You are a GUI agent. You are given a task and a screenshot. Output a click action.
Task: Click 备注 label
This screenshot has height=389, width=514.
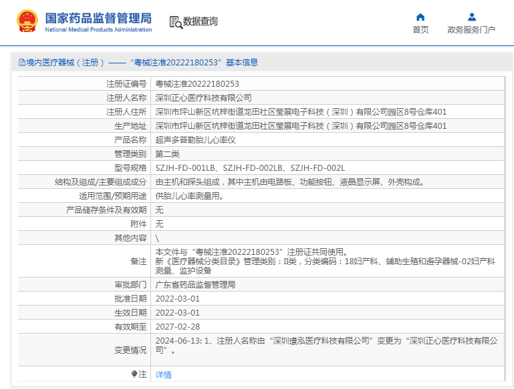(138, 262)
